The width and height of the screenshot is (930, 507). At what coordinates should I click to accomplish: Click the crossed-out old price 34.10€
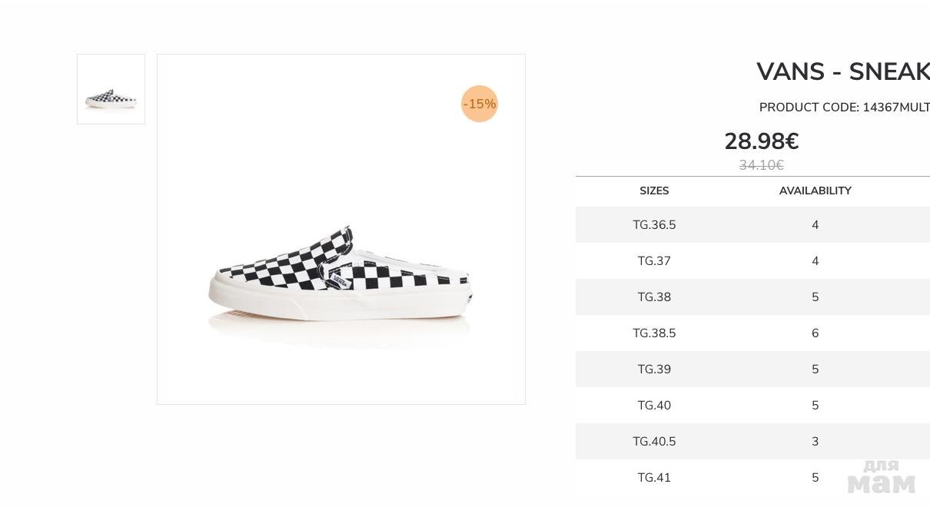pos(761,165)
